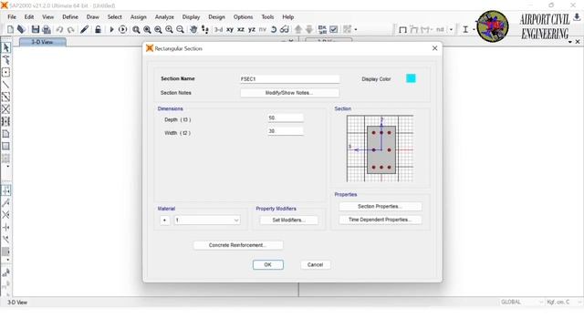Switch to the xy plane view button
This screenshot has width=584, height=328.
point(230,29)
